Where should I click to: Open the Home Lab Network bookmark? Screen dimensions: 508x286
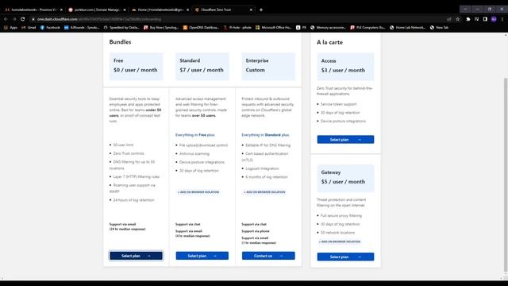[407, 28]
